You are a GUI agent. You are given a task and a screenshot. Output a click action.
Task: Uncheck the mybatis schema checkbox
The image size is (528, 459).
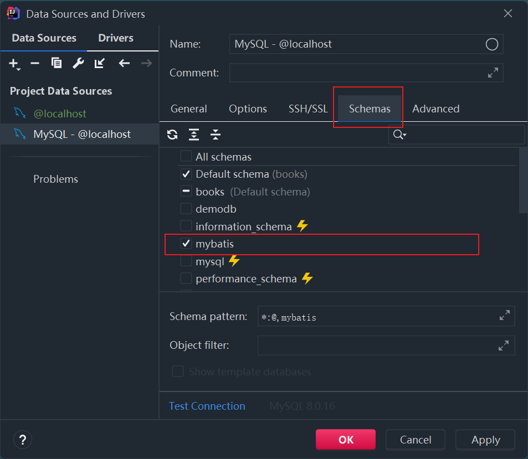click(x=186, y=243)
